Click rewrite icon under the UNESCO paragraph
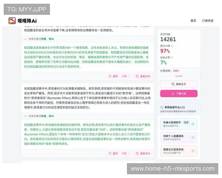222x178 pixels. [110, 76]
